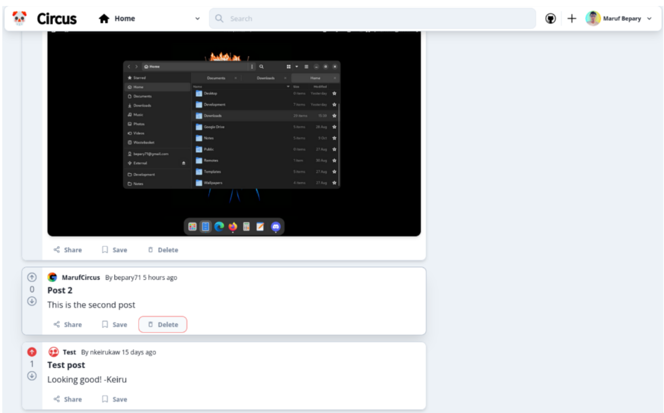The width and height of the screenshot is (664, 413).
Task: Share the screenshot image post
Action: click(68, 250)
